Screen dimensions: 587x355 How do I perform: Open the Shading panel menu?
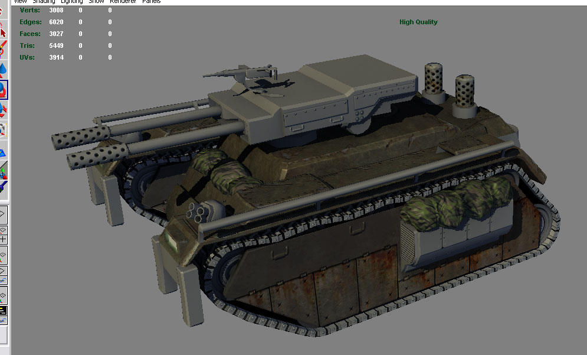coord(44,2)
